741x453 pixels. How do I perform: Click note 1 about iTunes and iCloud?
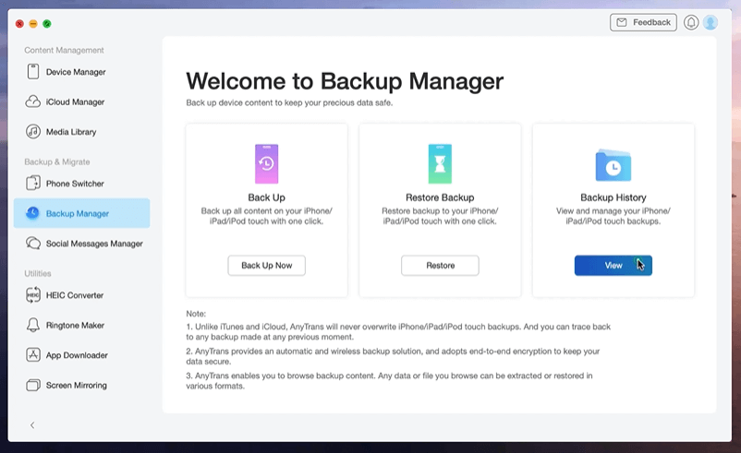[x=398, y=332]
